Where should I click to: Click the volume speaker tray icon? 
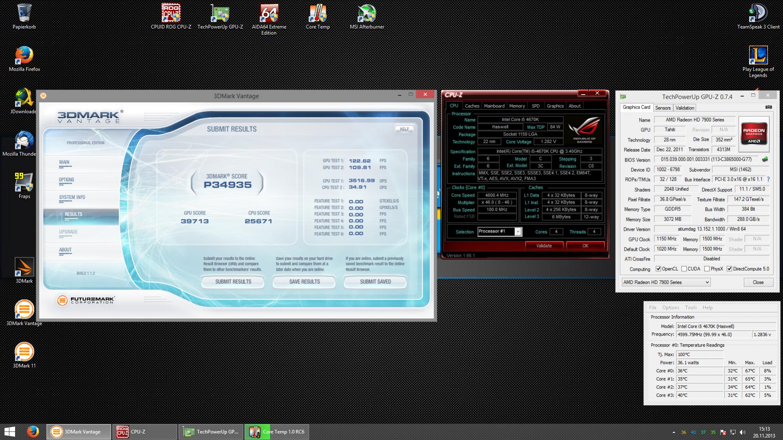(x=743, y=432)
